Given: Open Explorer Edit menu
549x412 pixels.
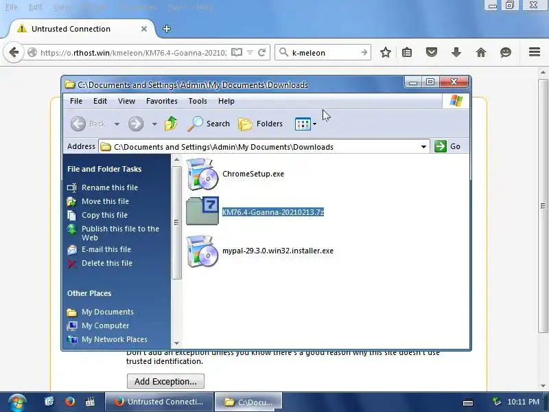Looking at the screenshot, I should click(100, 101).
